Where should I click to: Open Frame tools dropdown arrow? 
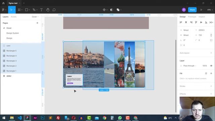point(22,10)
